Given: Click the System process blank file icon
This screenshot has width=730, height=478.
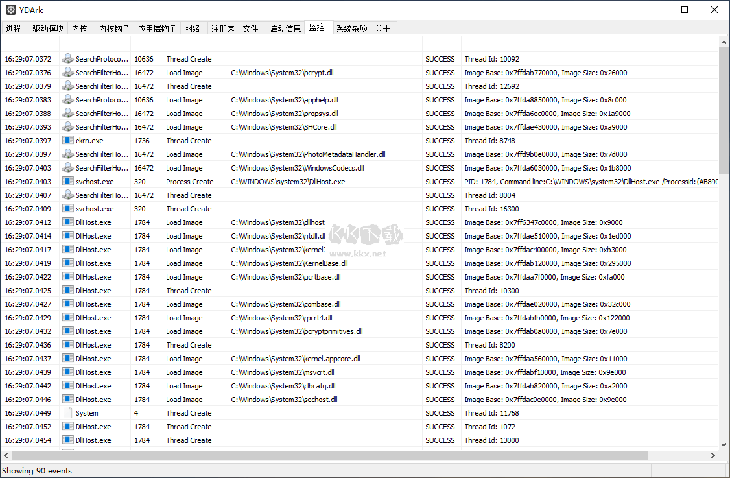Looking at the screenshot, I should click(x=67, y=413).
